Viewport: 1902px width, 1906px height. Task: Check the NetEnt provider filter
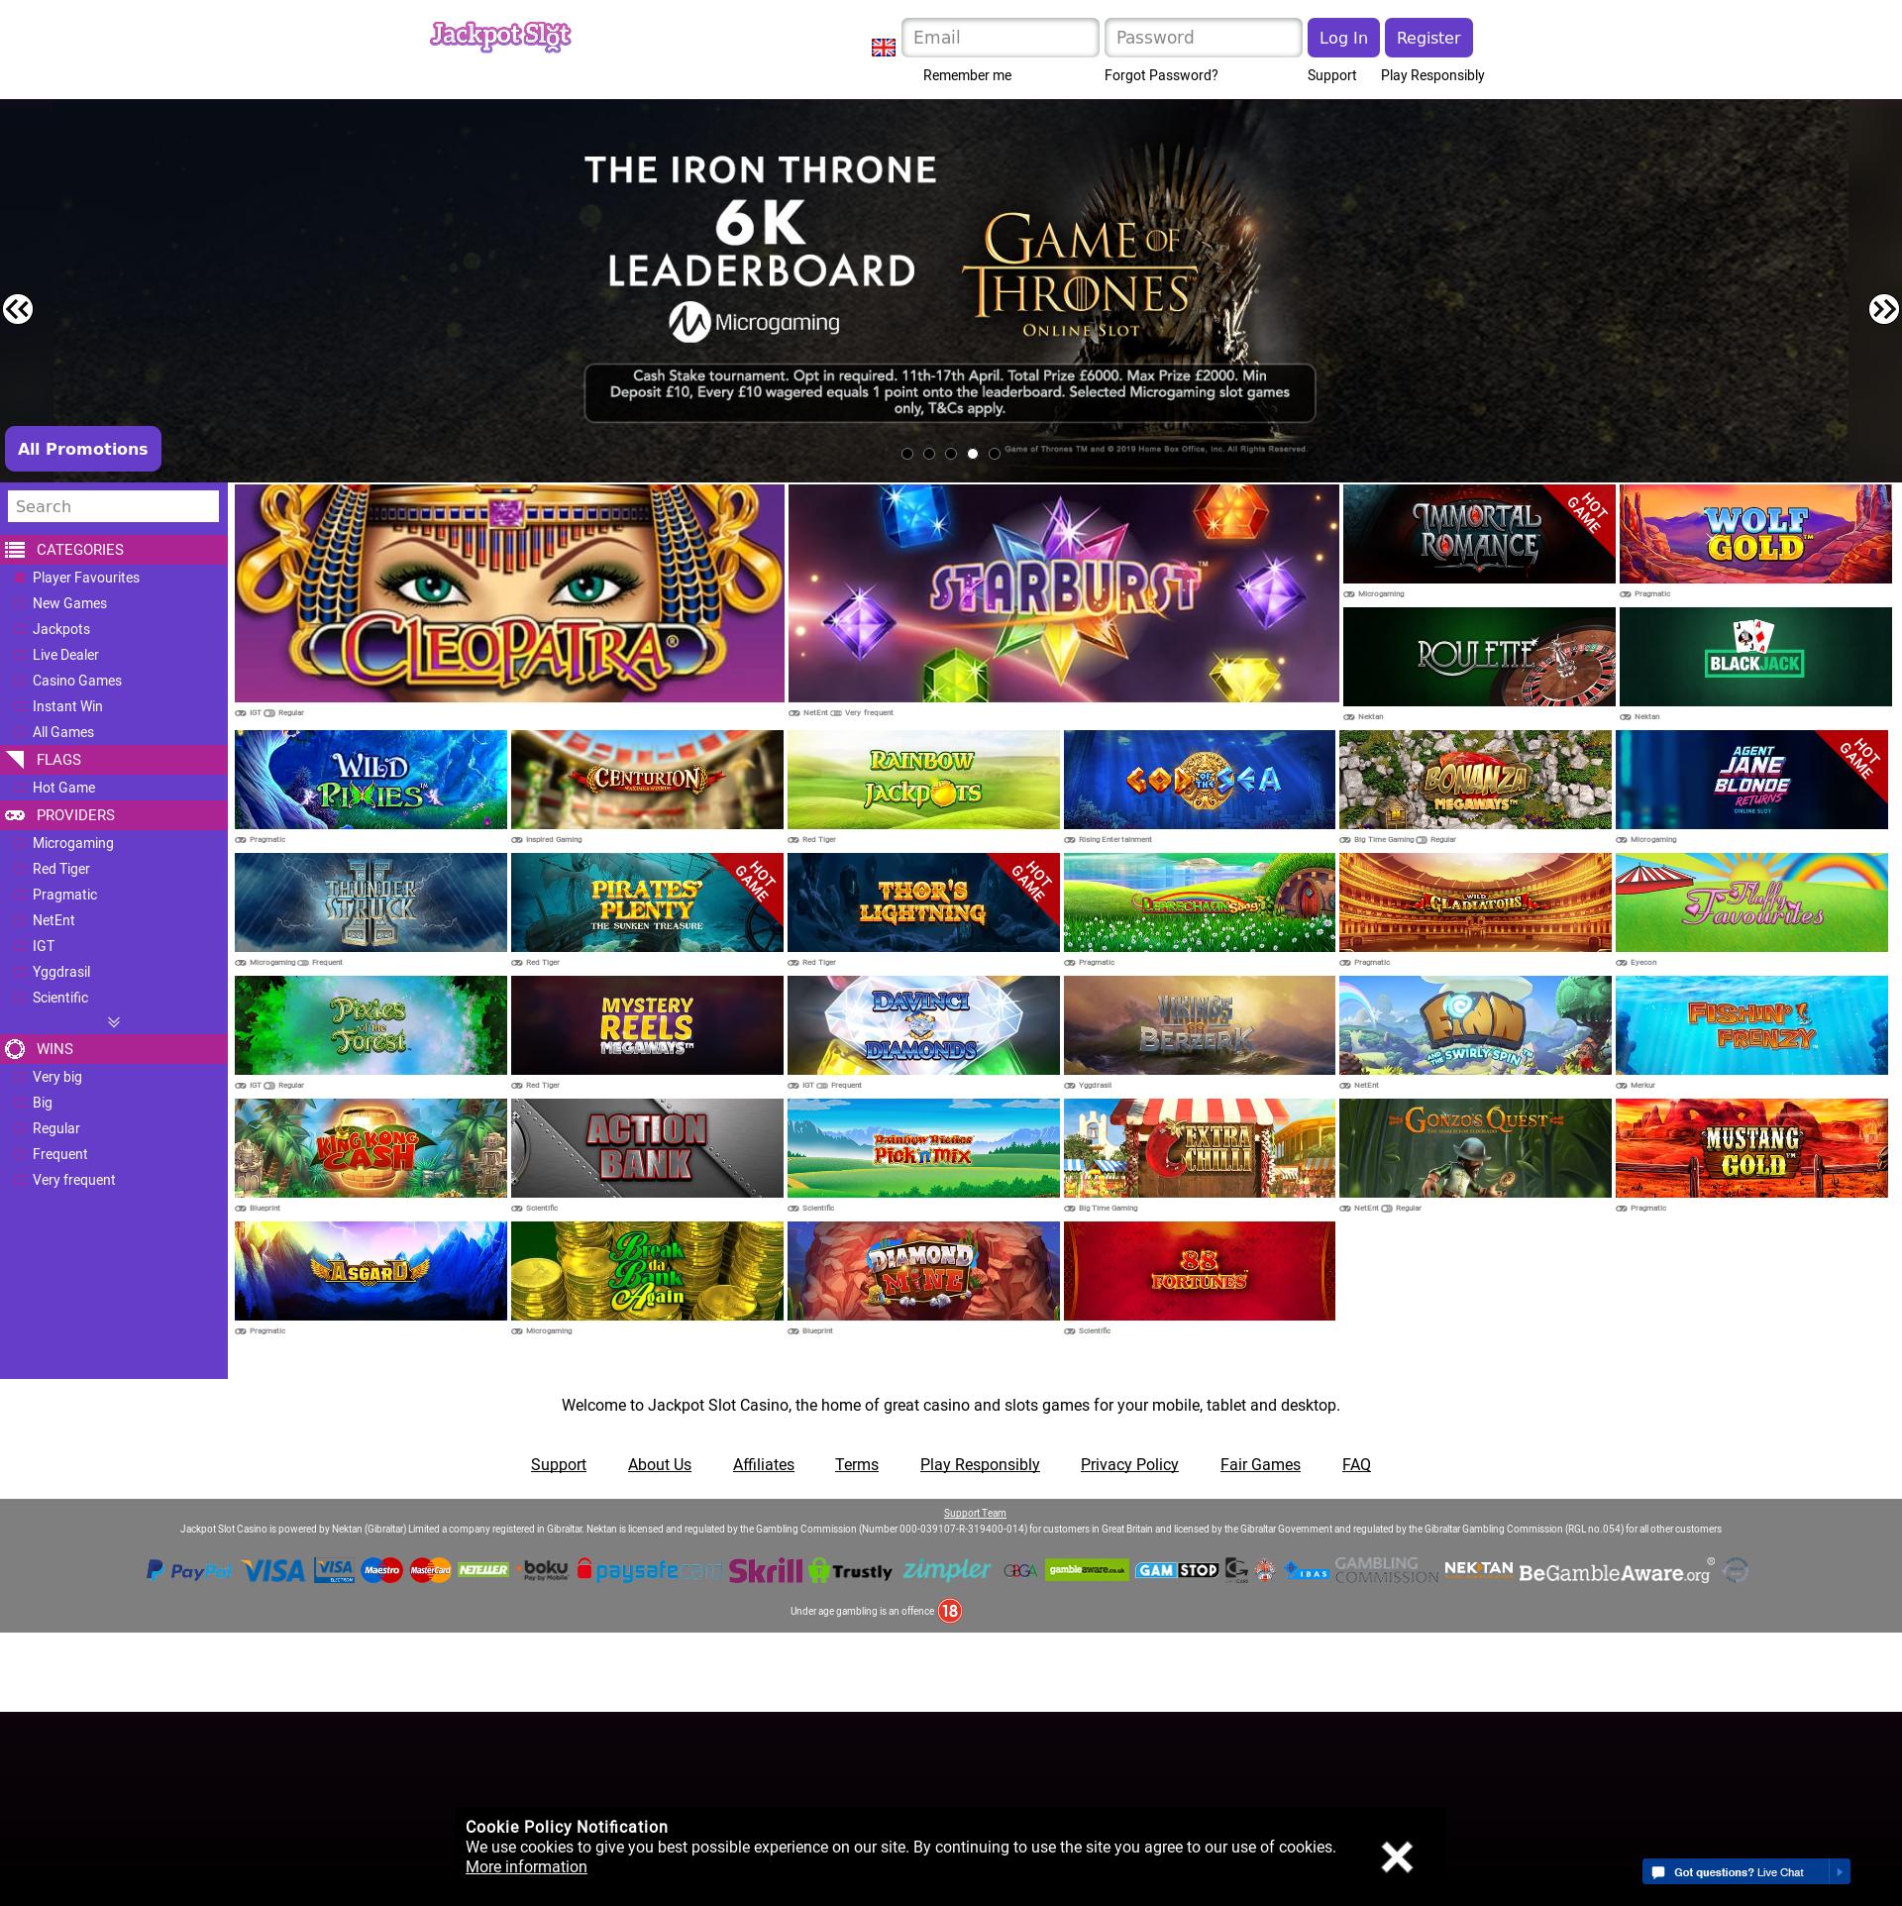click(18, 920)
